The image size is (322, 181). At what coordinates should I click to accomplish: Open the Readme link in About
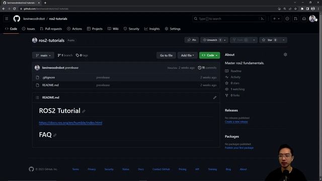point(233,71)
